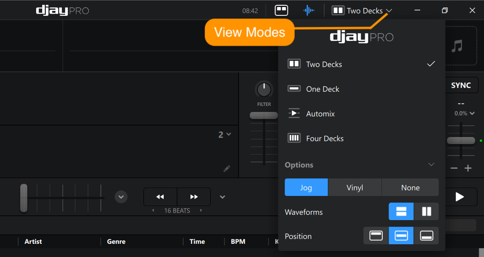Viewport: 484px width, 257px height.
Task: Sort library by BPM column
Action: pos(238,242)
